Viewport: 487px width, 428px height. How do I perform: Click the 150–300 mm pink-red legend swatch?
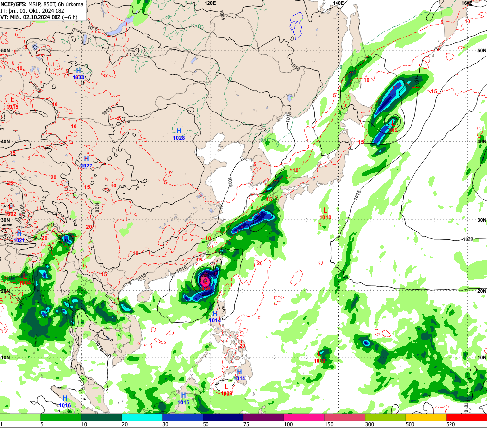point(345,417)
